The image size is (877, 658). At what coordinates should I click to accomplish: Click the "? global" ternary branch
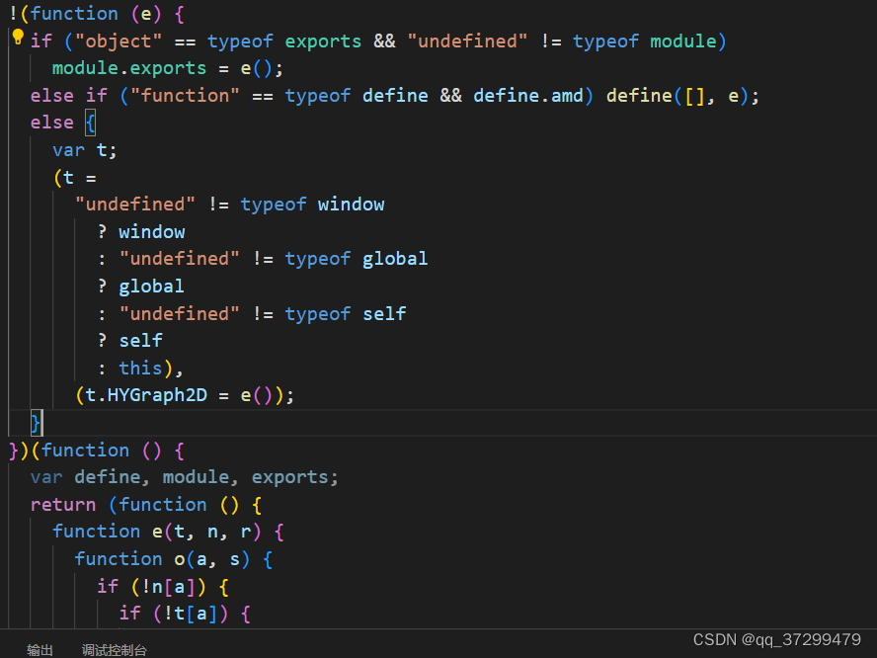140,287
